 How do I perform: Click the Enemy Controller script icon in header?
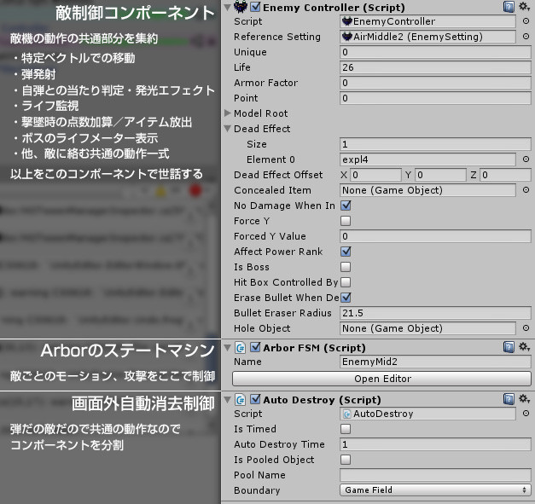click(x=241, y=7)
